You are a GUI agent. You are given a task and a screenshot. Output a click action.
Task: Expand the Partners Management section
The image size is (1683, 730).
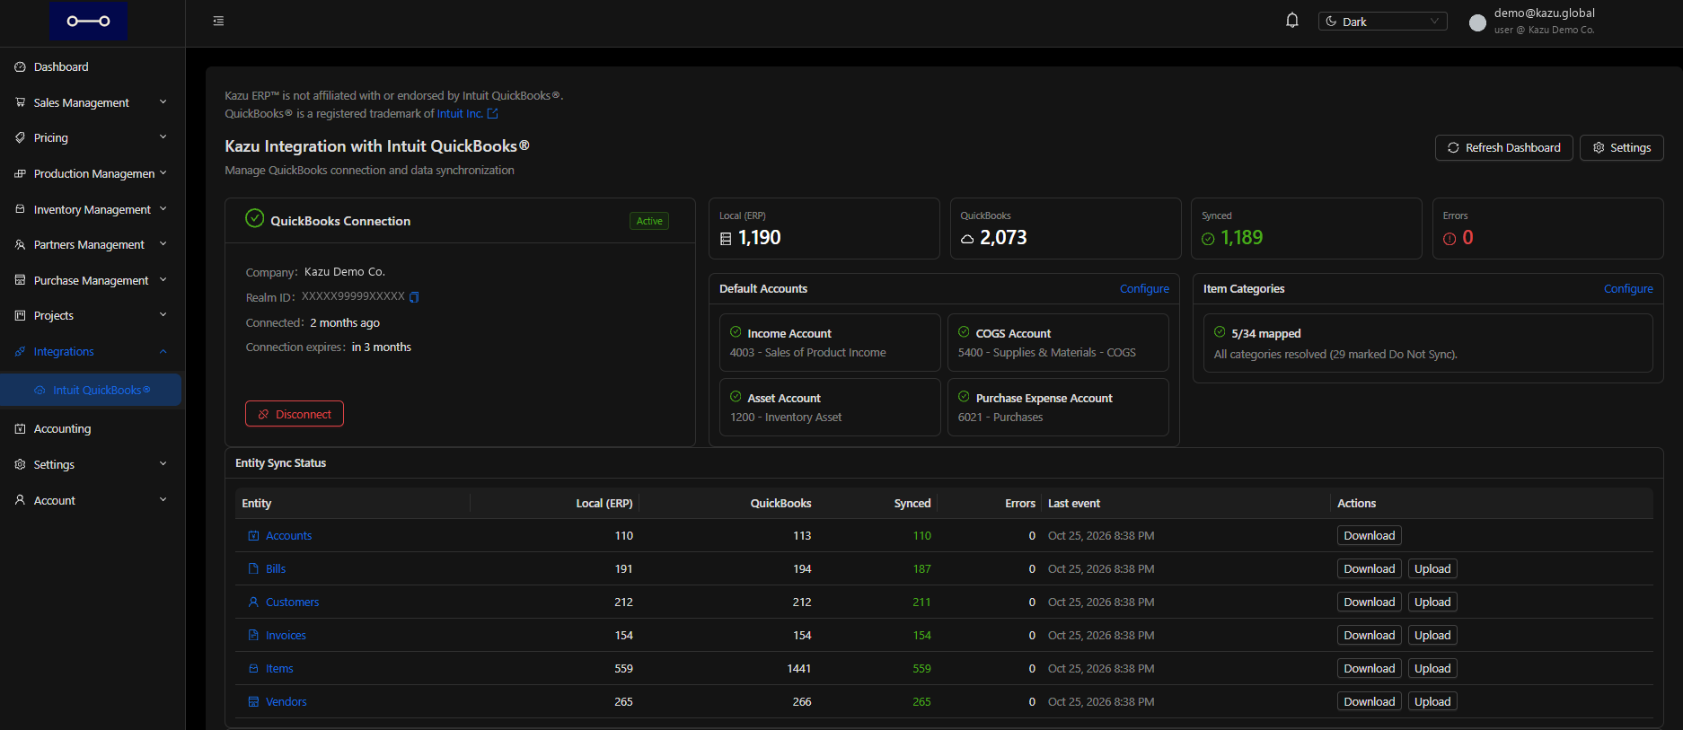pos(92,244)
